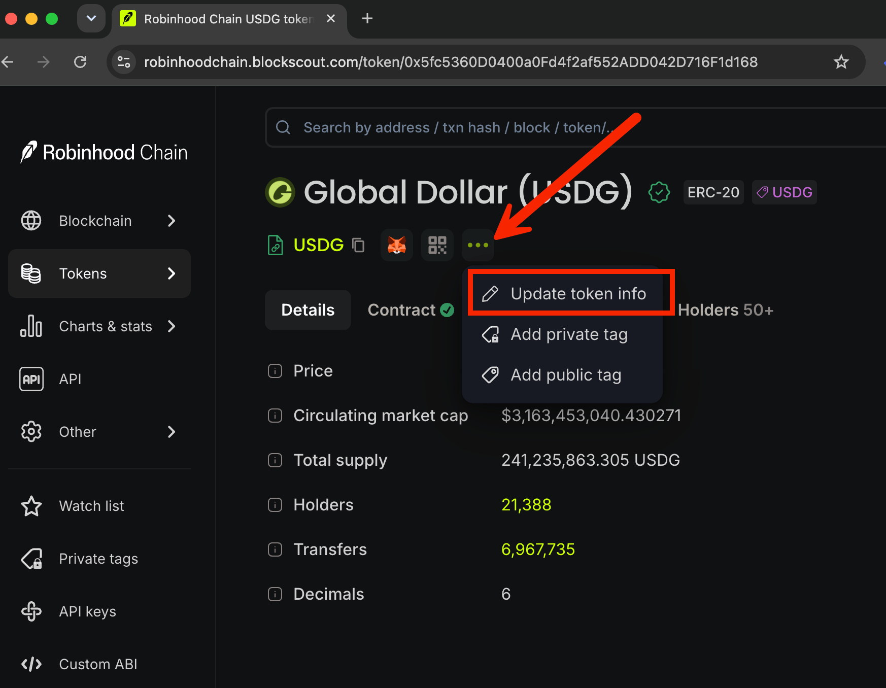Expand the Charts & stats chevron
Viewport: 886px width, 688px height.
click(172, 326)
